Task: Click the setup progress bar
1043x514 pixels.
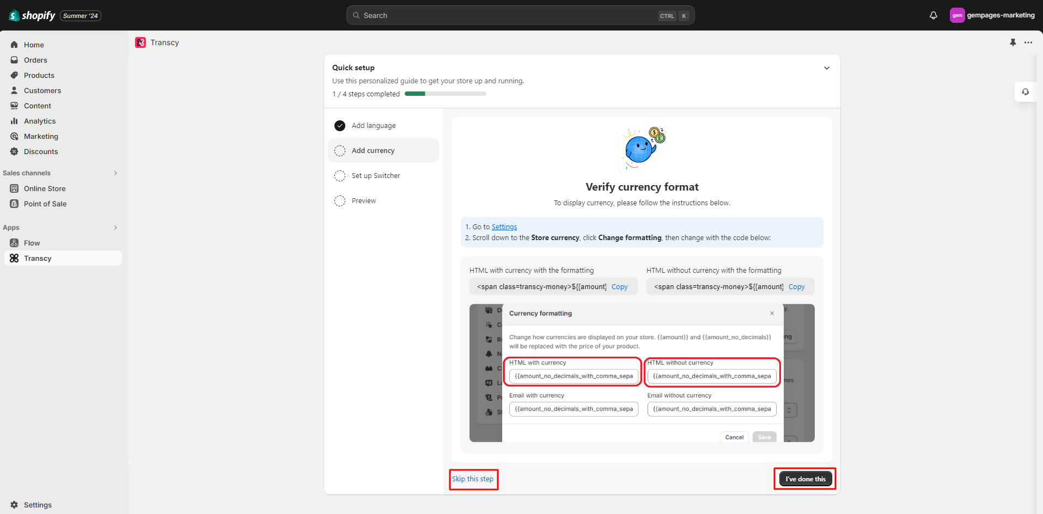Action: coord(445,94)
